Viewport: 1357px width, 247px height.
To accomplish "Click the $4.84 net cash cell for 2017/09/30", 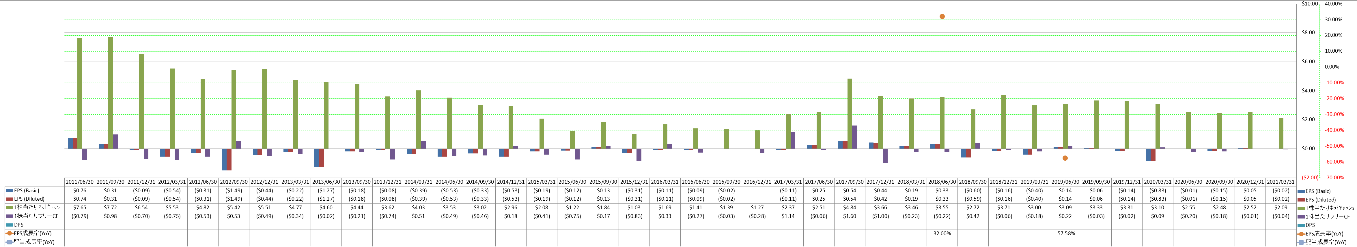I will (850, 208).
